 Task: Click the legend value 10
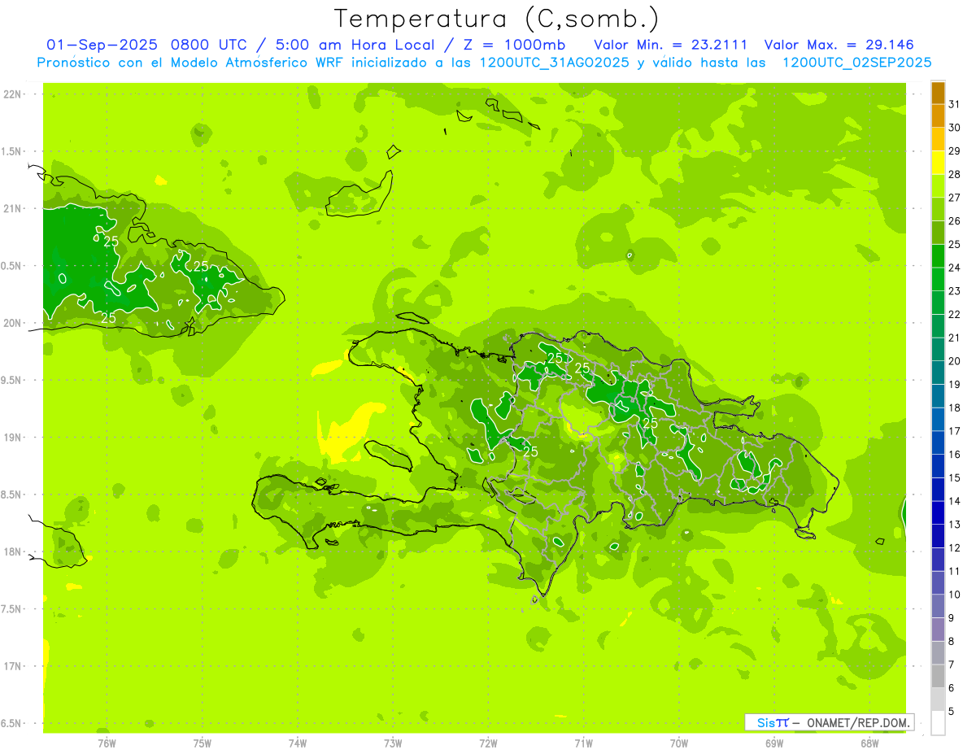(x=955, y=595)
